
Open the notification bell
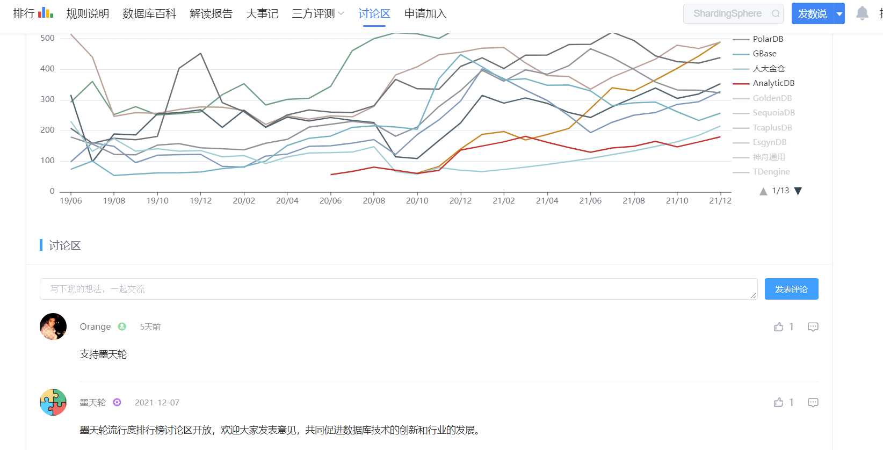click(862, 13)
